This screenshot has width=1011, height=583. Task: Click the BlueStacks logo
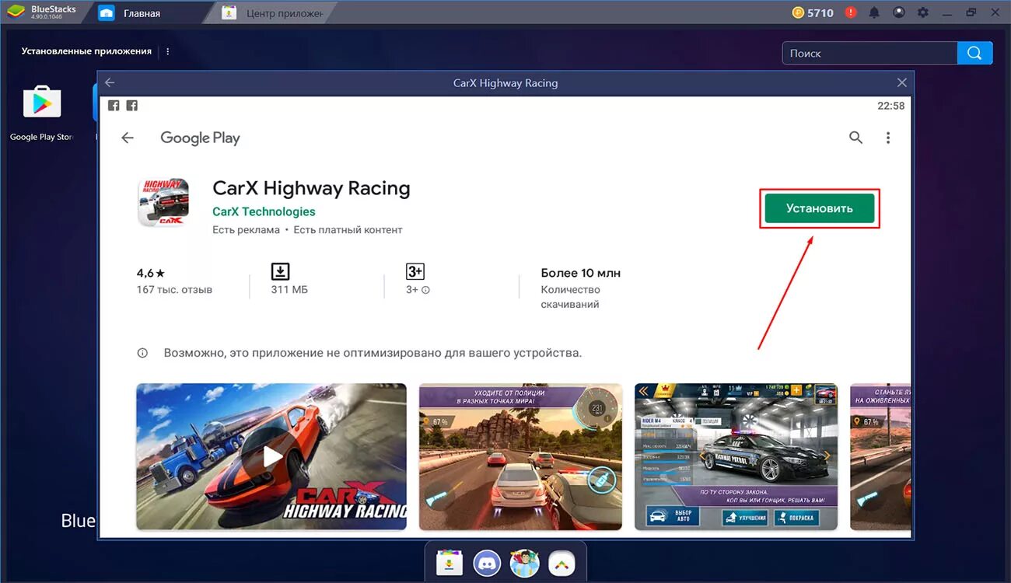14,12
